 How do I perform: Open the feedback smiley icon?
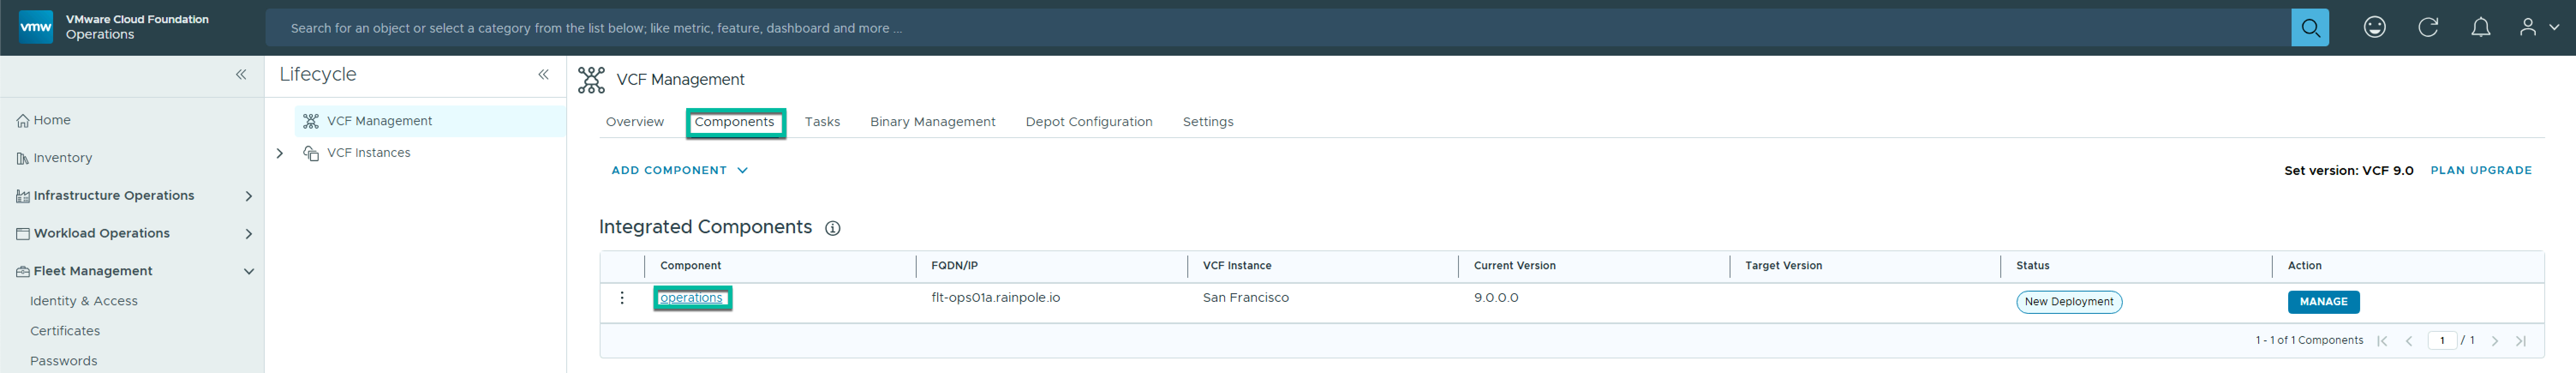click(2374, 28)
